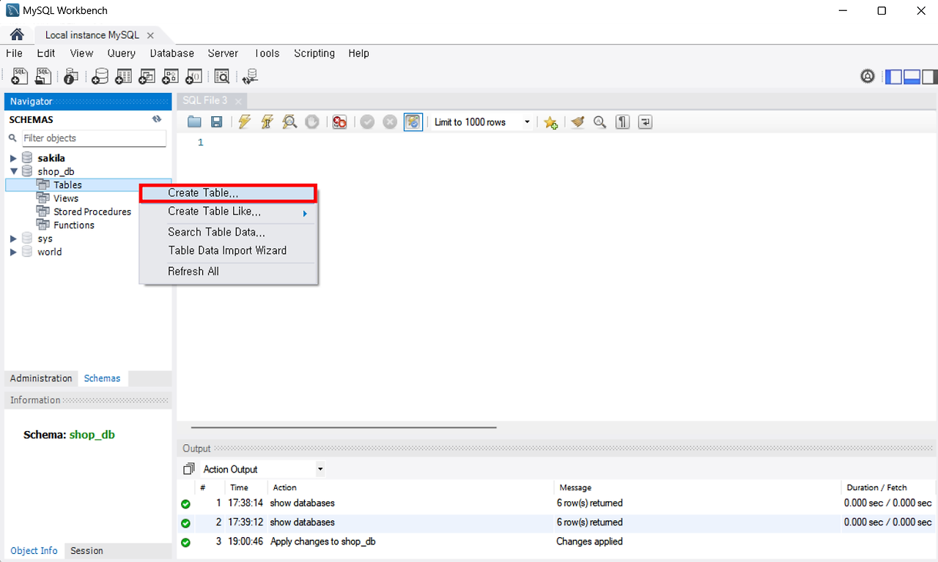Close the SQL File 3 tab
Image resolution: width=938 pixels, height=562 pixels.
238,101
